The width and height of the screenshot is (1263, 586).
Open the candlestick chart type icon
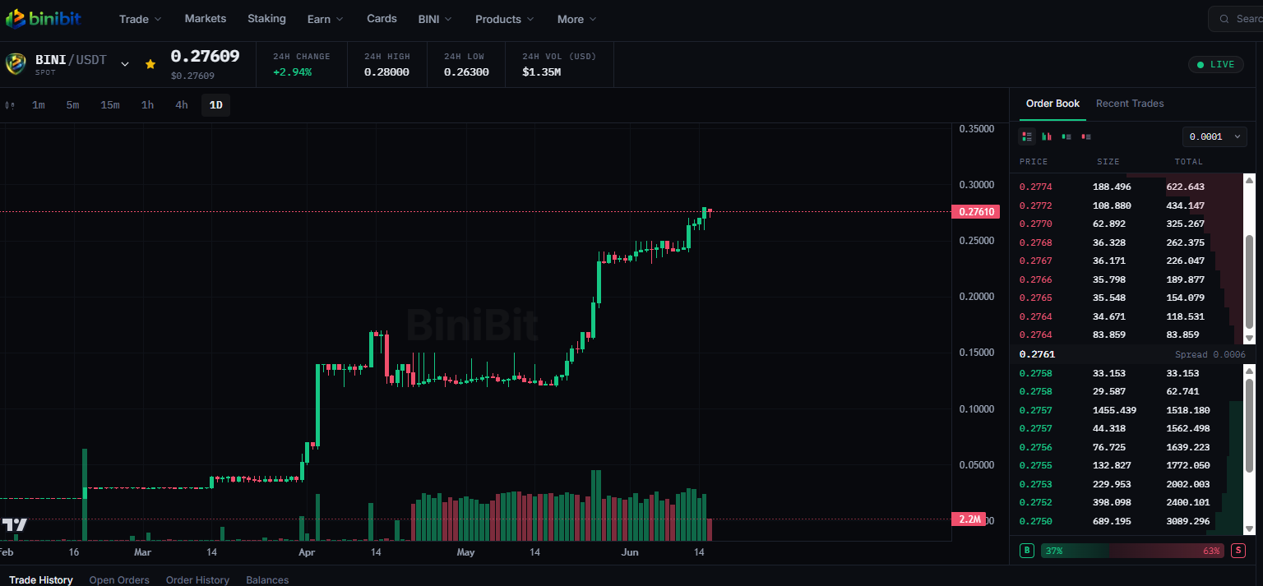tap(10, 105)
